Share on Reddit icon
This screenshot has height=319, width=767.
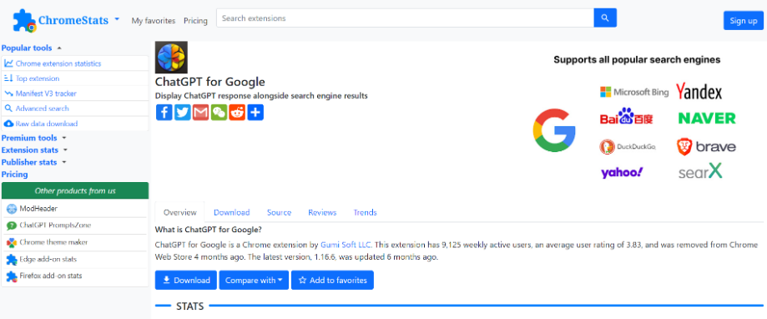(237, 112)
